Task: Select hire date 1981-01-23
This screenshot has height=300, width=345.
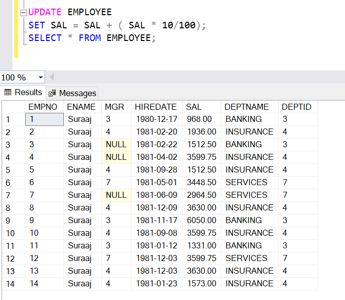Action: click(x=157, y=283)
